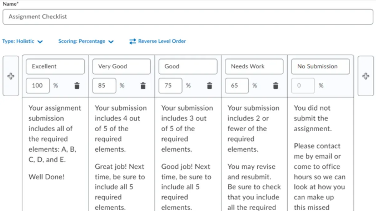Edit the rubric Name field 'Assignment Checklist'
The height and width of the screenshot is (211, 376).
(188, 17)
